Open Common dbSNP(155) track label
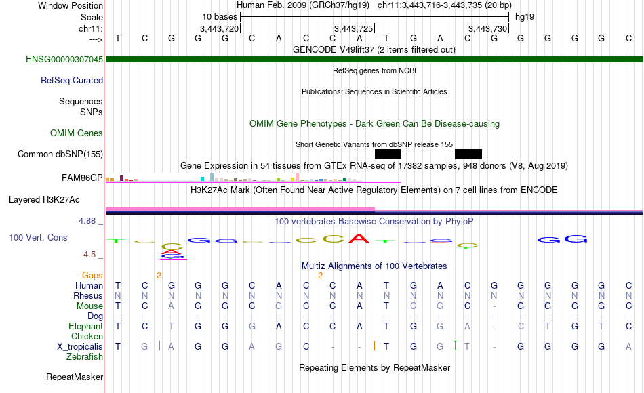The width and height of the screenshot is (644, 393). coord(60,154)
